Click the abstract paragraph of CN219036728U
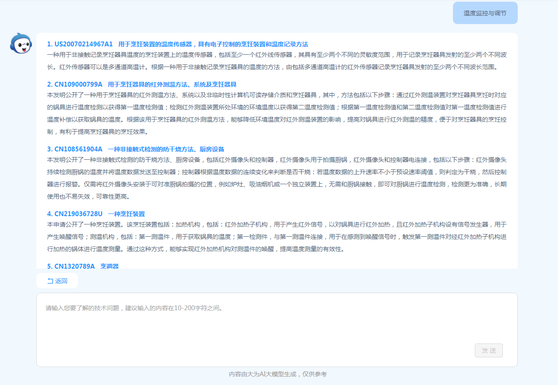 tap(277, 237)
